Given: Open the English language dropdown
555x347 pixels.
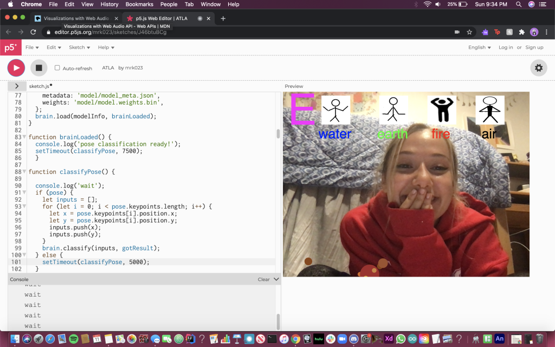Looking at the screenshot, I should click(479, 48).
